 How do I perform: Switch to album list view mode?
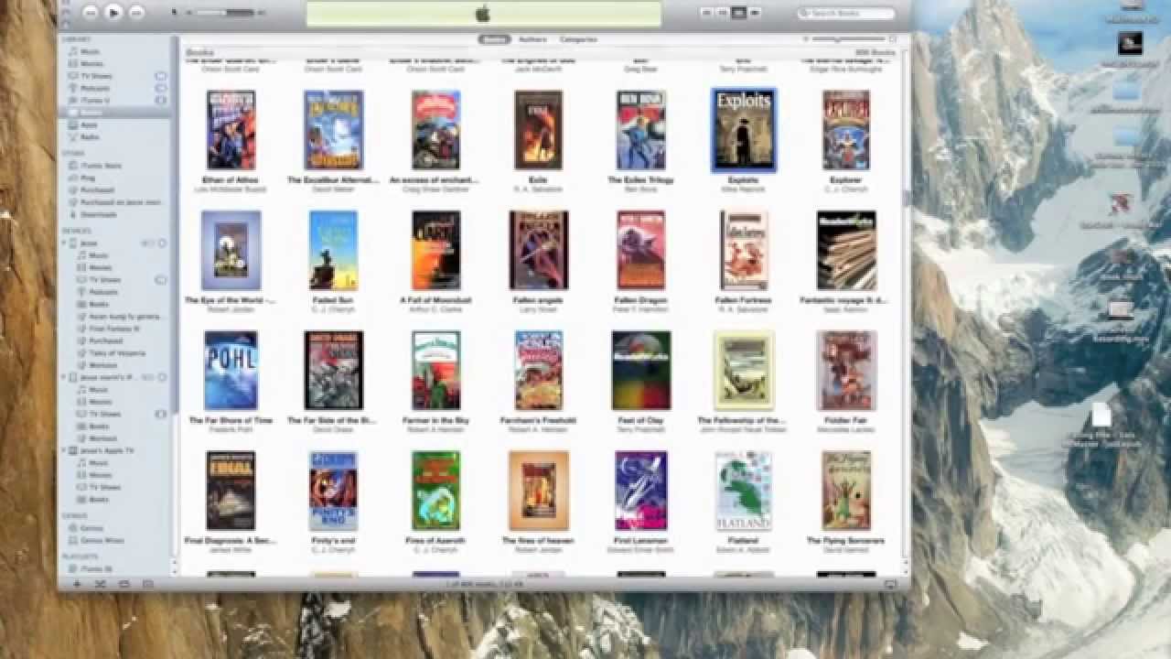723,13
